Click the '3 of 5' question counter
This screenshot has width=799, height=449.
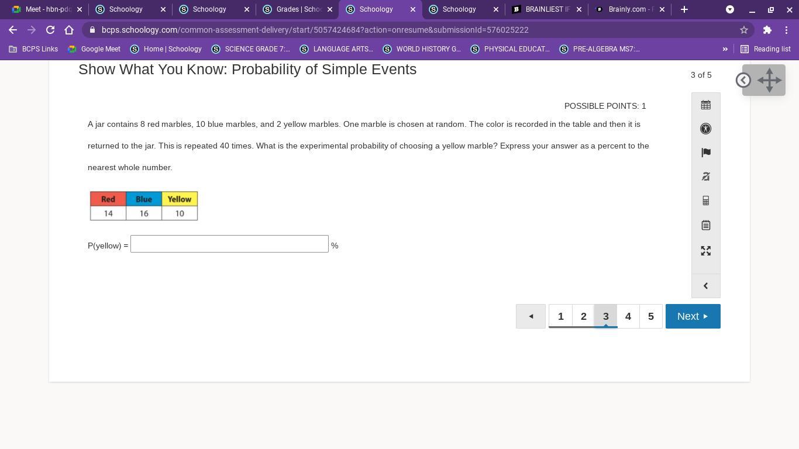[701, 75]
